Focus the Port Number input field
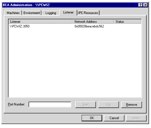The height and width of the screenshot is (128, 151). [50, 105]
